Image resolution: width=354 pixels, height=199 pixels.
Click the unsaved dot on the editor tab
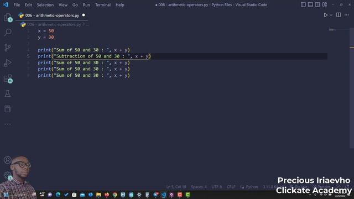click(84, 15)
